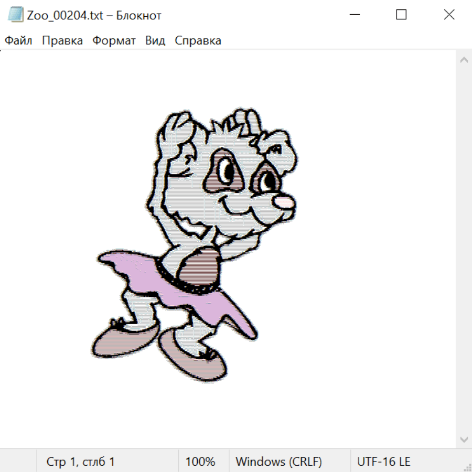Open the Правка menu
The height and width of the screenshot is (472, 472).
(x=62, y=41)
